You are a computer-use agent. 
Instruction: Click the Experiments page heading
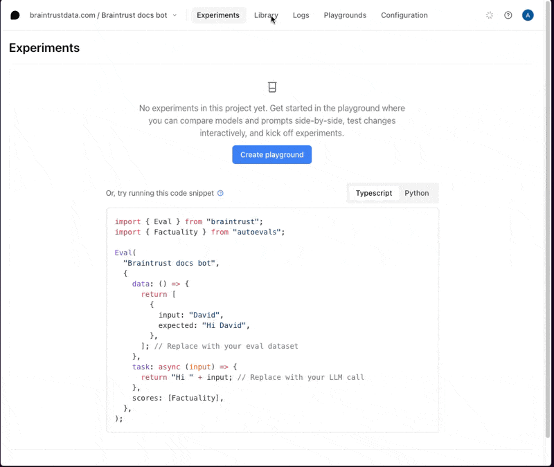[44, 48]
